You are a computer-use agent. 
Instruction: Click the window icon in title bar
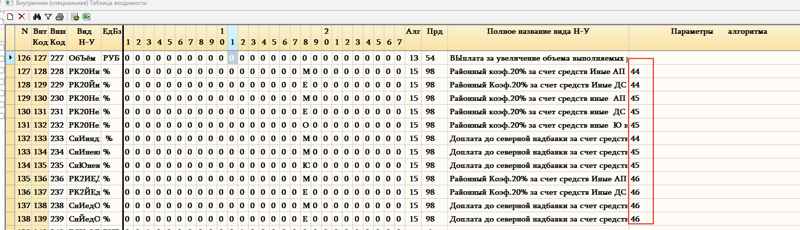[8, 3]
